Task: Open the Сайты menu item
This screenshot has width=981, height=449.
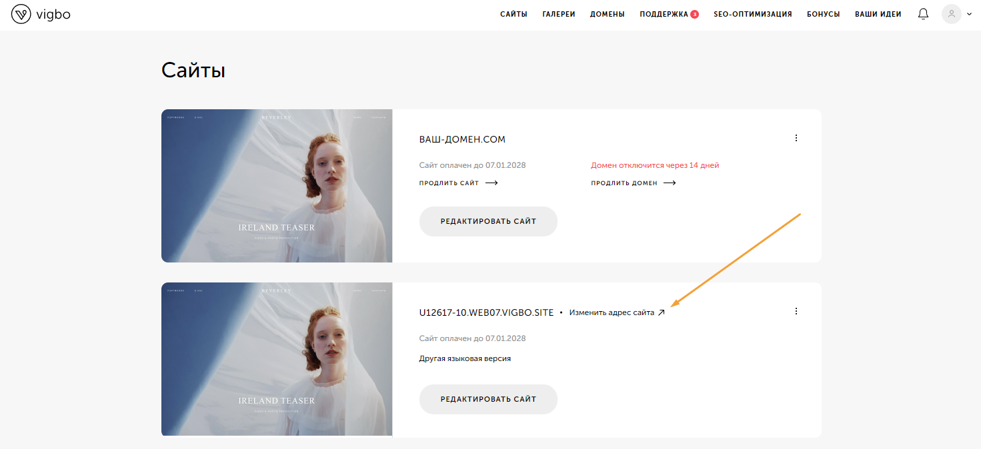Action: [514, 14]
